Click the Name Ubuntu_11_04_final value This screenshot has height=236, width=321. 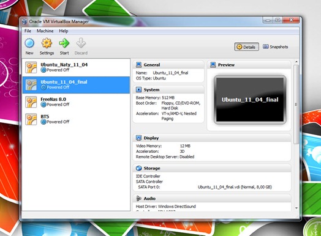tap(170, 73)
